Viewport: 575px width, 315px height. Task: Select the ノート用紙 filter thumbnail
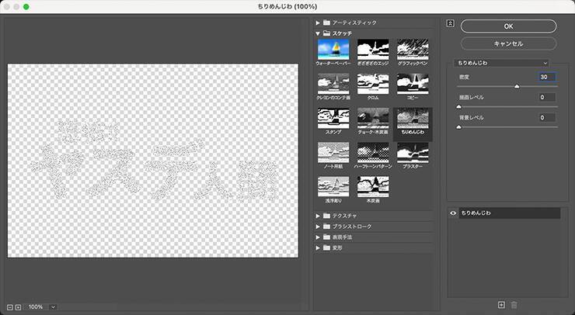[333, 152]
